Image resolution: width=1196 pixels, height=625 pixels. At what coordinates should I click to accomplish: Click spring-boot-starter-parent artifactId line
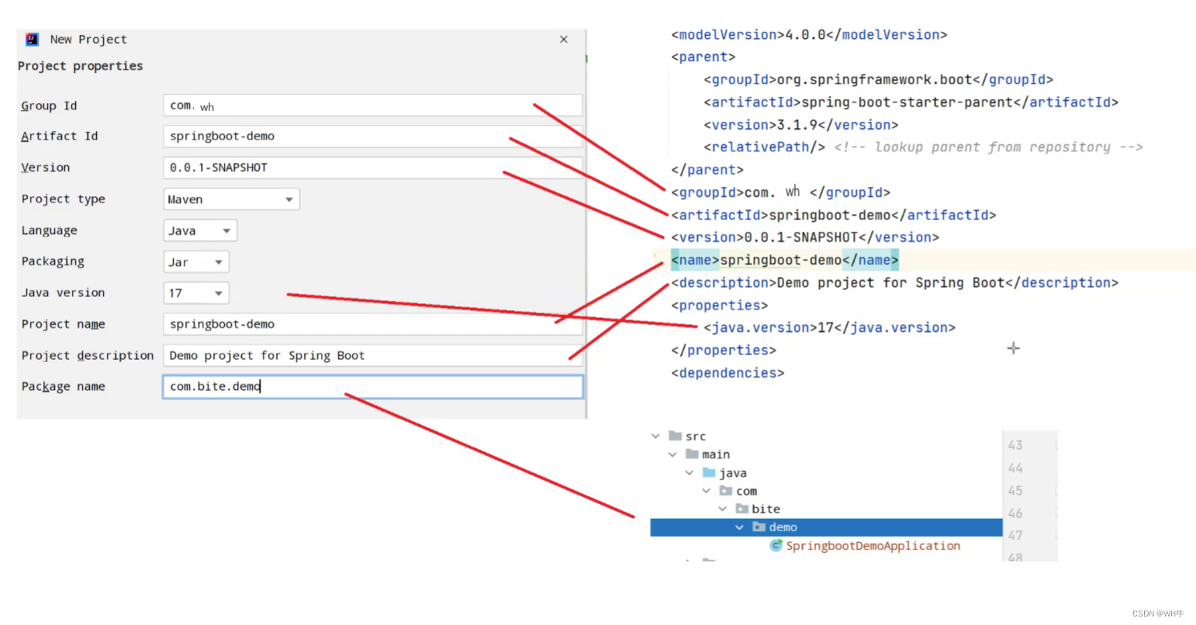click(x=911, y=102)
